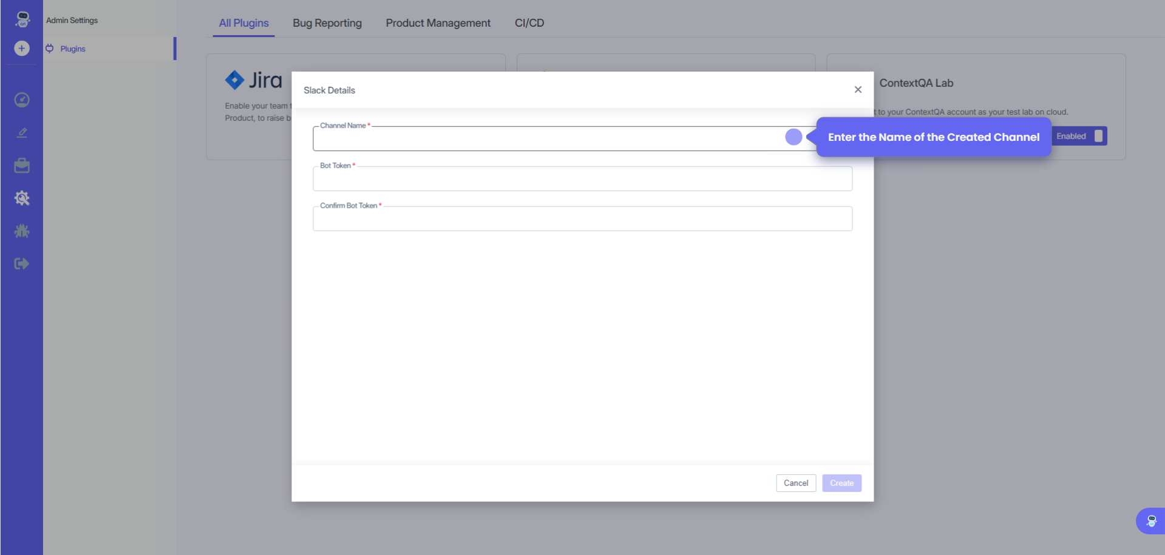Image resolution: width=1165 pixels, height=555 pixels.
Task: Switch to the All Plugins tab
Action: tap(243, 23)
